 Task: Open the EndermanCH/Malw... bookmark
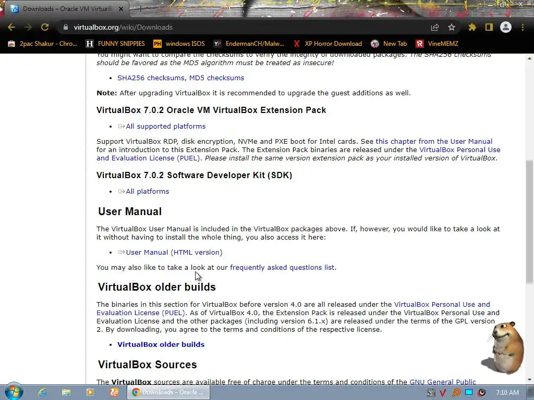point(249,44)
